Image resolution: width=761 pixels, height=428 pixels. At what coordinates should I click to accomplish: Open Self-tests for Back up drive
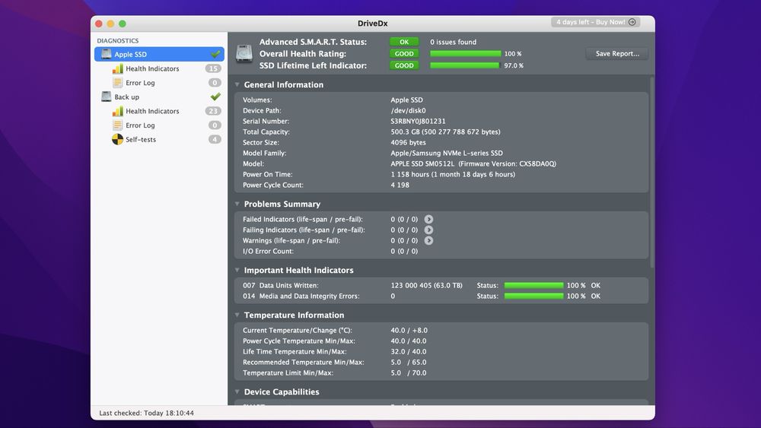tap(141, 140)
